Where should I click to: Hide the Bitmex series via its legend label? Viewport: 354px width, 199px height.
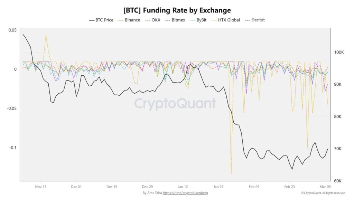pos(178,20)
